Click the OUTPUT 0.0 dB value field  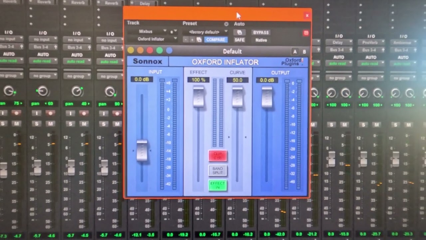click(x=267, y=80)
